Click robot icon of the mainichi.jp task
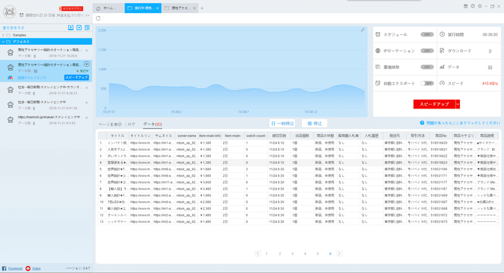This screenshot has width=504, height=273. tap(10, 120)
